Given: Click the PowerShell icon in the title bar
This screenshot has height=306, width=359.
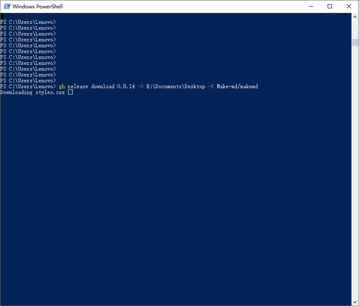Looking at the screenshot, I should pos(7,7).
